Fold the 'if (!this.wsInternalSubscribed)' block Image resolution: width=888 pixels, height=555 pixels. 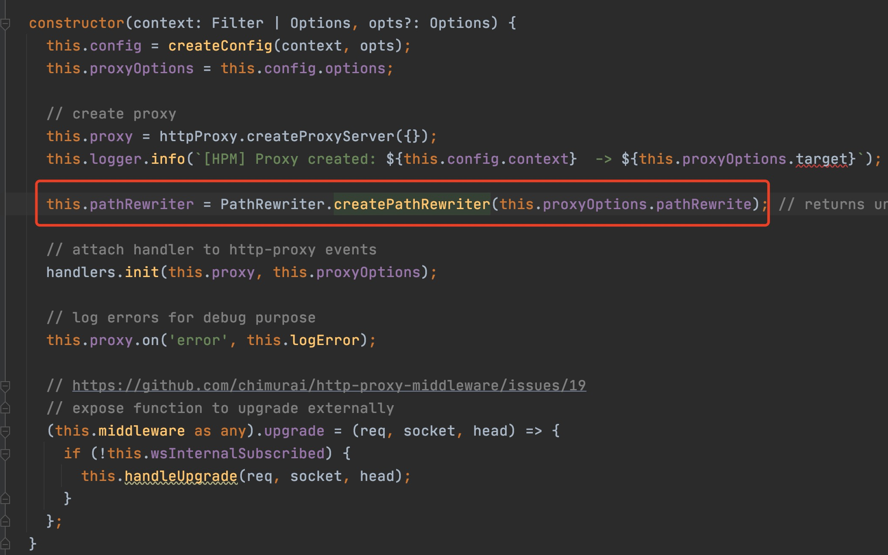coord(5,454)
